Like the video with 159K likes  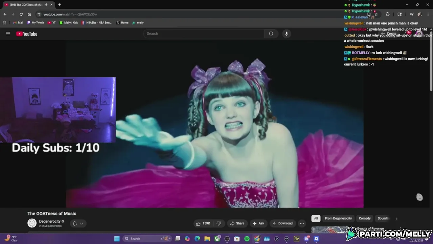pos(203,223)
